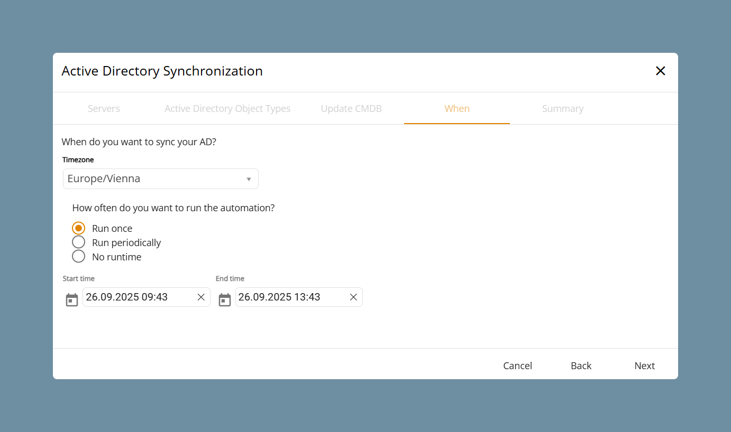731x432 pixels.
Task: Select the When tab
Action: pos(457,108)
